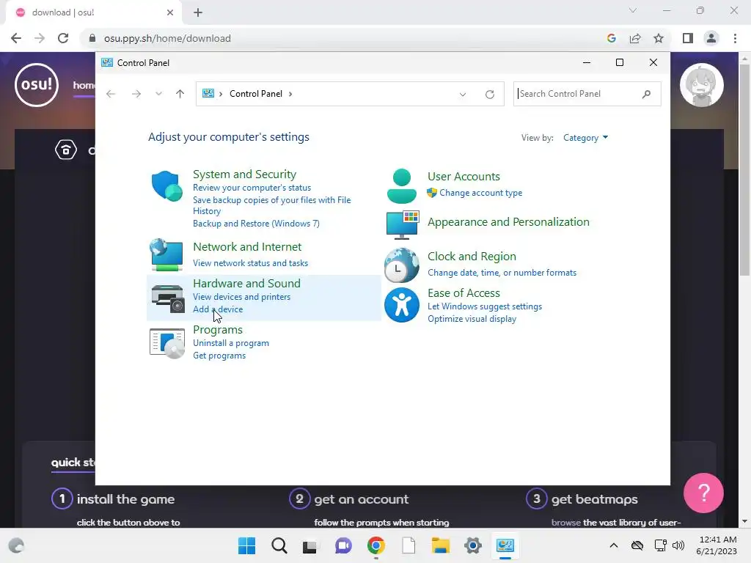The height and width of the screenshot is (563, 751).
Task: Expand breadcrumb chevron after Control Panel
Action: [x=290, y=94]
